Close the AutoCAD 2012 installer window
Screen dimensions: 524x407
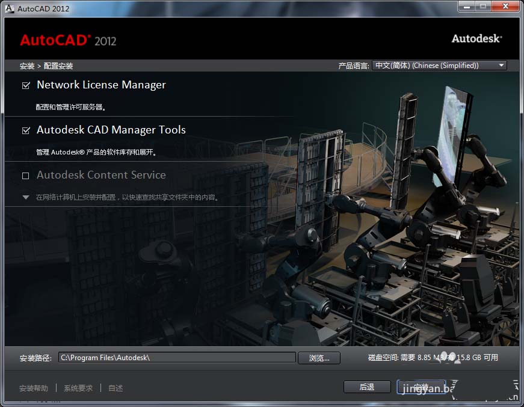click(x=505, y=7)
